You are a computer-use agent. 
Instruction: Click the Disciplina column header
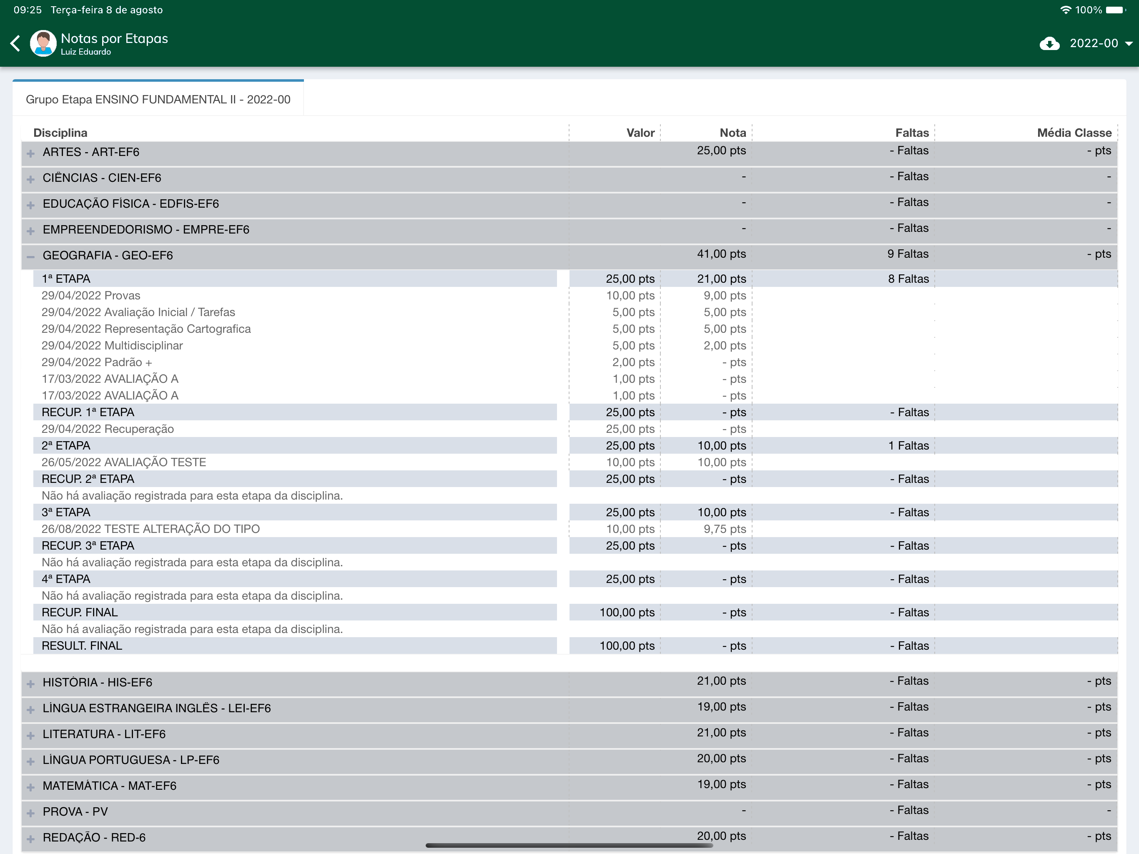[60, 133]
